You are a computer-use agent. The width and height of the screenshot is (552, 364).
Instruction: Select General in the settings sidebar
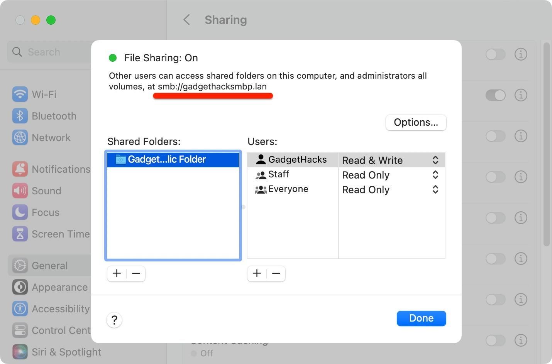coord(49,265)
